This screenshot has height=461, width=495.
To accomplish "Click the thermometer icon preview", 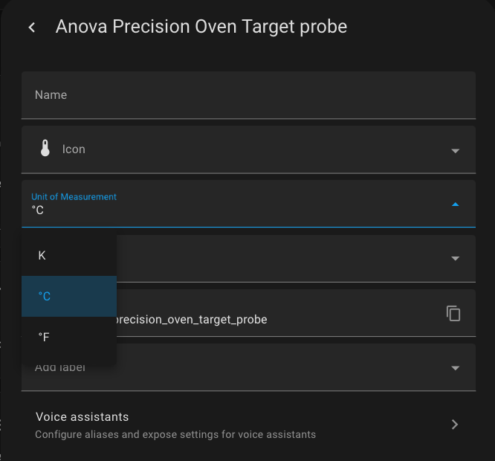I will click(45, 148).
